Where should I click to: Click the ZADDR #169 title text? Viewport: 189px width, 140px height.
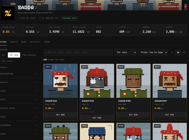[x=124, y=101]
